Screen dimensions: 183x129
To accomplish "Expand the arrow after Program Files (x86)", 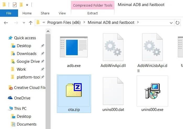I will 84,22.
